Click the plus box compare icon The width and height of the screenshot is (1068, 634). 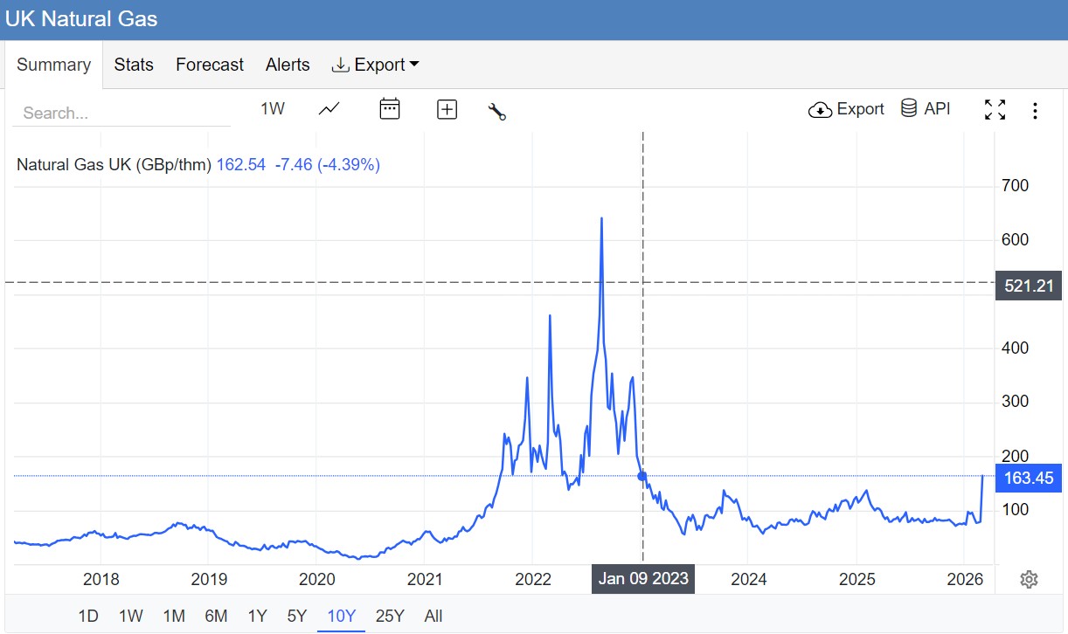pyautogui.click(x=447, y=109)
